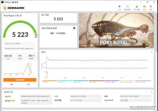This screenshot has height=111, width=158.
Task: Click the GPU name field in system info
Action: (x=36, y=96)
